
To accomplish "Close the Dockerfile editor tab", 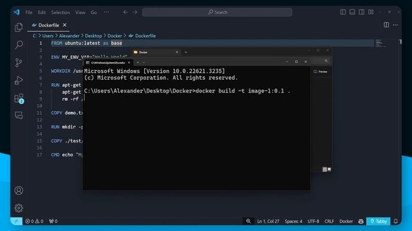I will tap(64, 25).
